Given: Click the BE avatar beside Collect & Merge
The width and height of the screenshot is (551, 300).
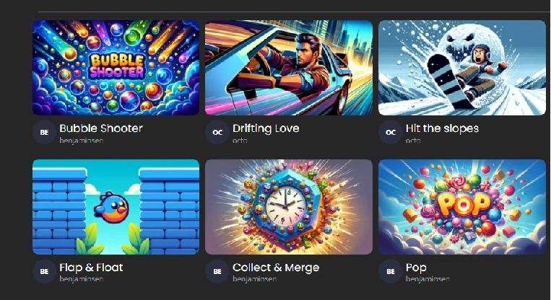Looking at the screenshot, I should coord(217,271).
